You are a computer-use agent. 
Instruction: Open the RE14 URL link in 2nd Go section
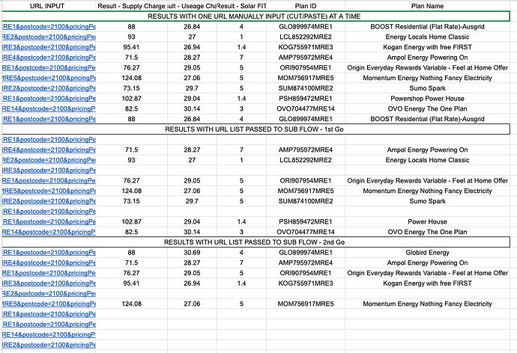point(49,334)
